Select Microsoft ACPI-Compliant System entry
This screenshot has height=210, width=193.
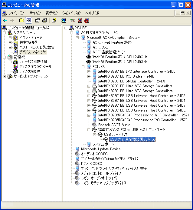[x=113, y=38]
